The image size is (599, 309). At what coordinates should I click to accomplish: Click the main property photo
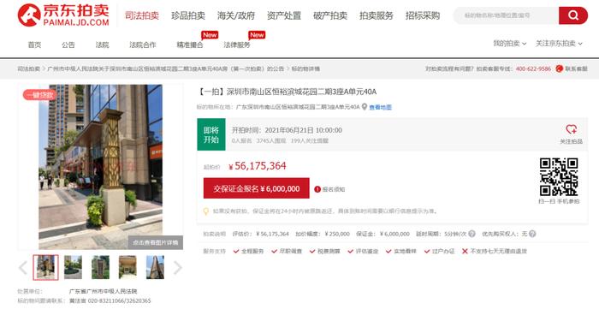pos(100,167)
